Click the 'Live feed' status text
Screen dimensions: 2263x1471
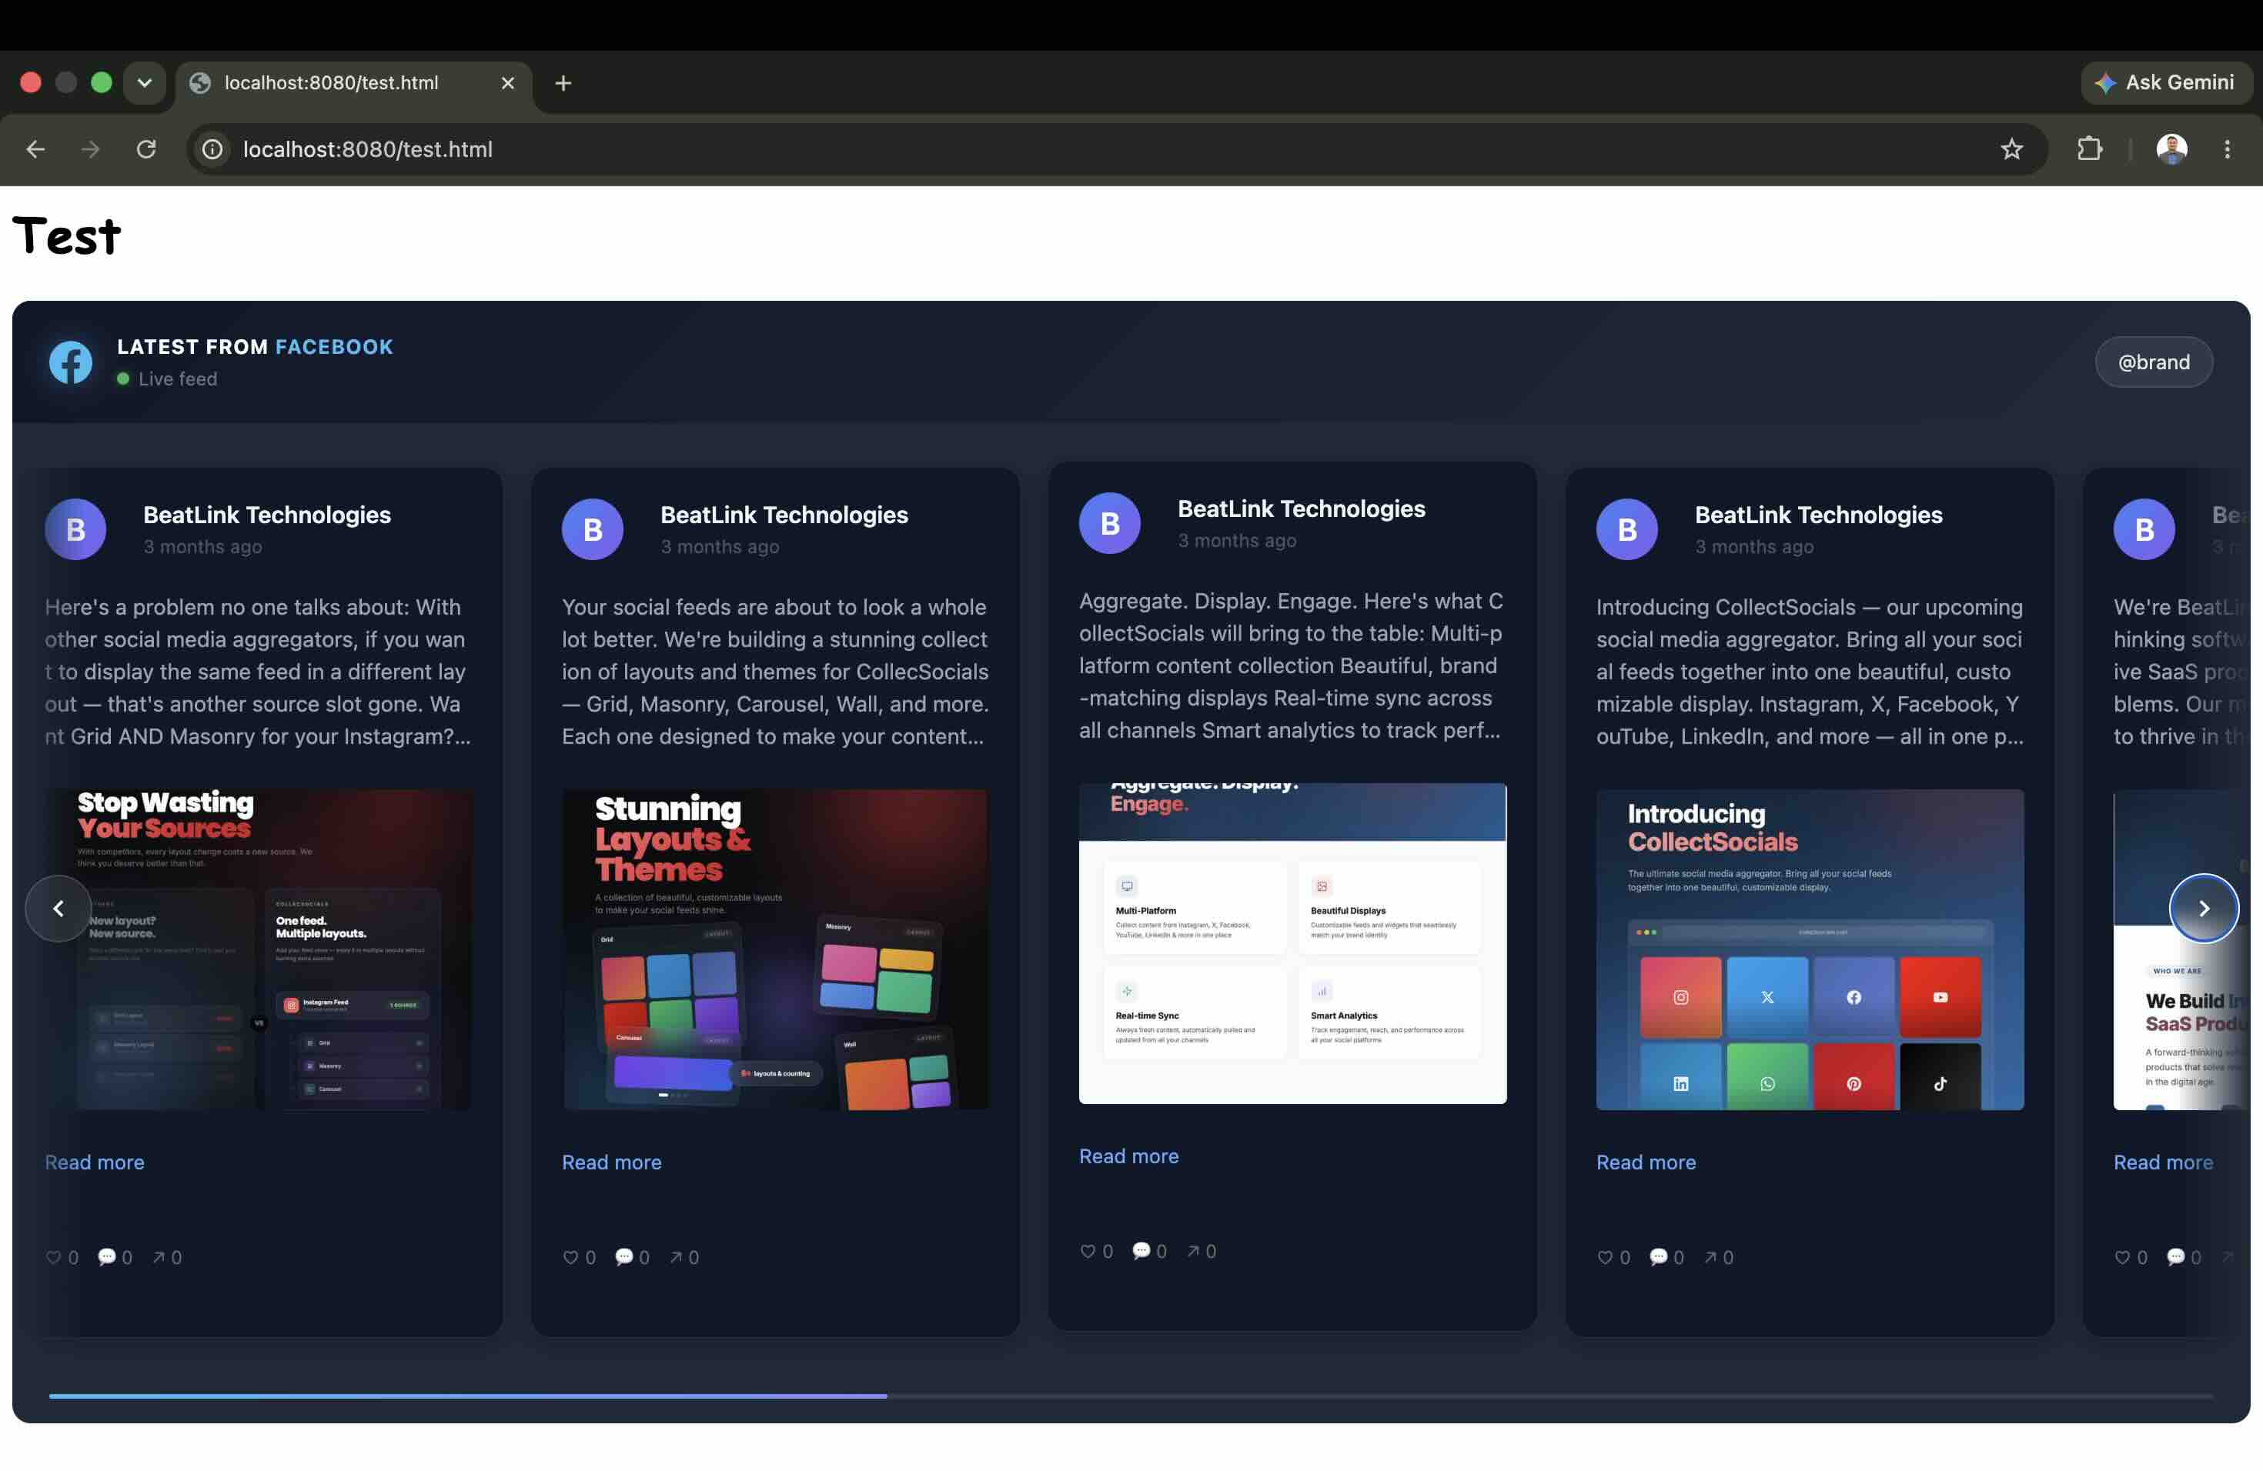pos(178,379)
